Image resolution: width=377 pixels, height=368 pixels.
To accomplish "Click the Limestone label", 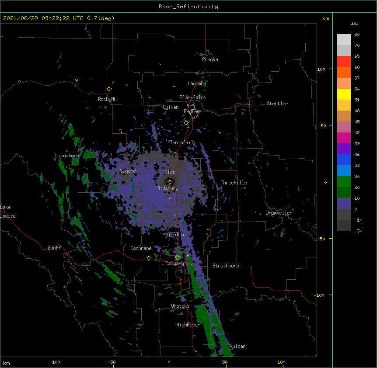I will (x=67, y=156).
